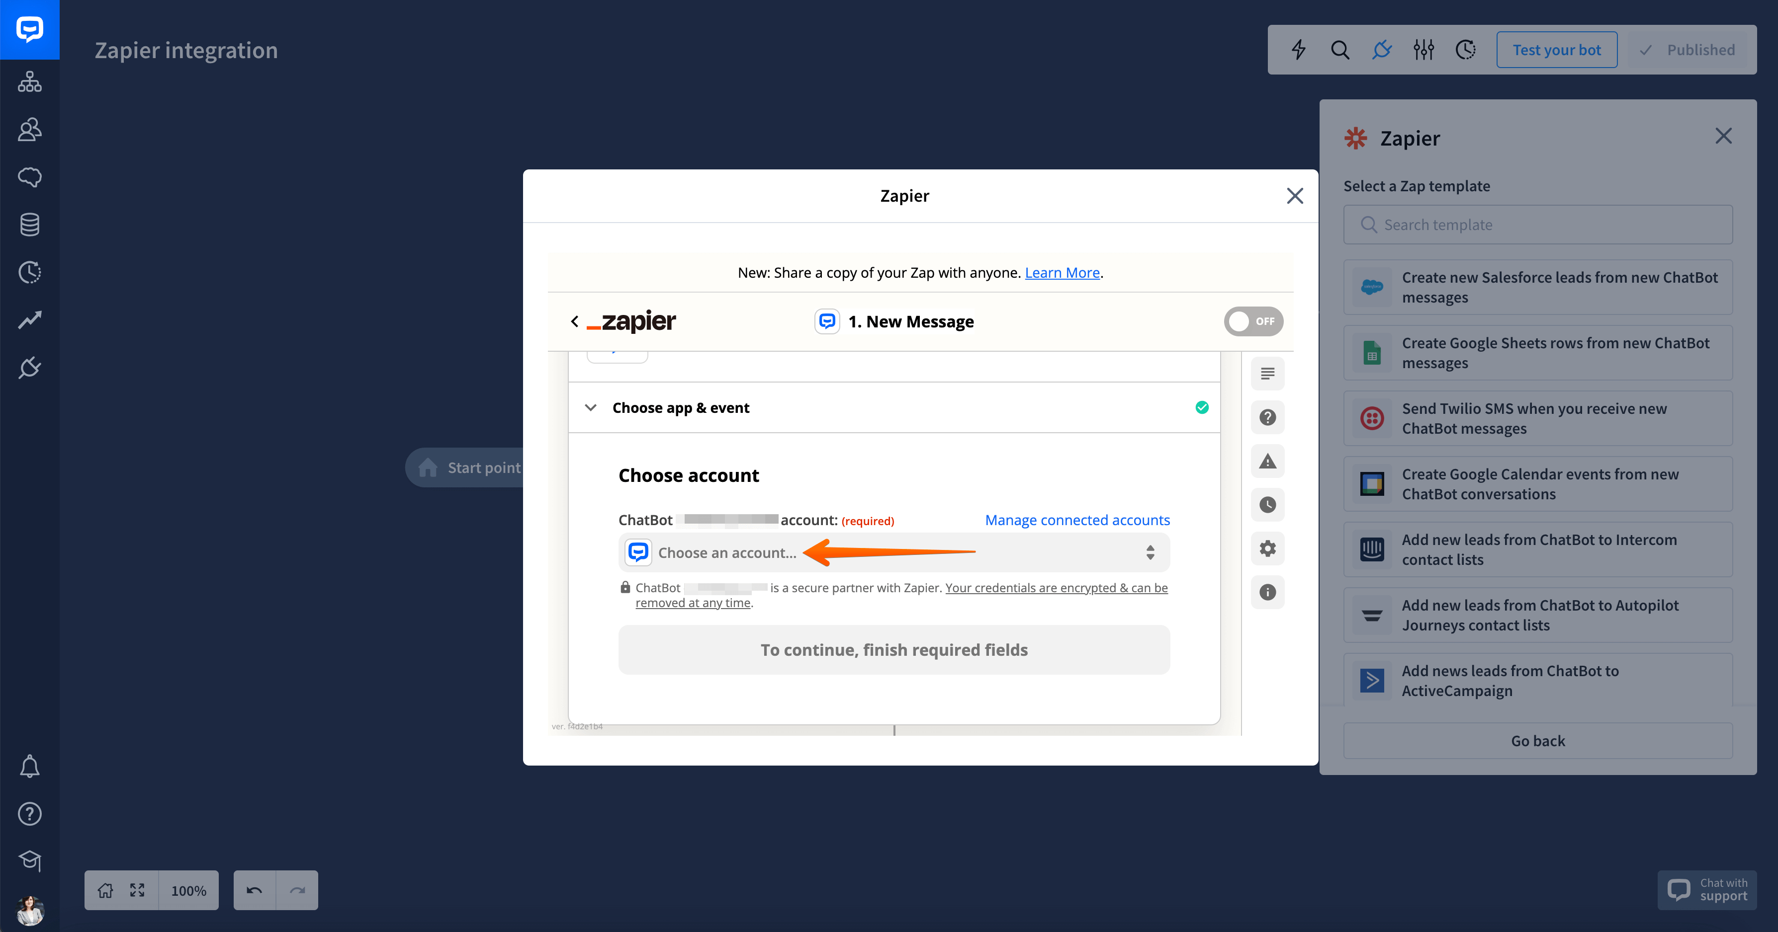Open the credentials are encrypted link
Screen dimensions: 1778x932
[x=901, y=595]
